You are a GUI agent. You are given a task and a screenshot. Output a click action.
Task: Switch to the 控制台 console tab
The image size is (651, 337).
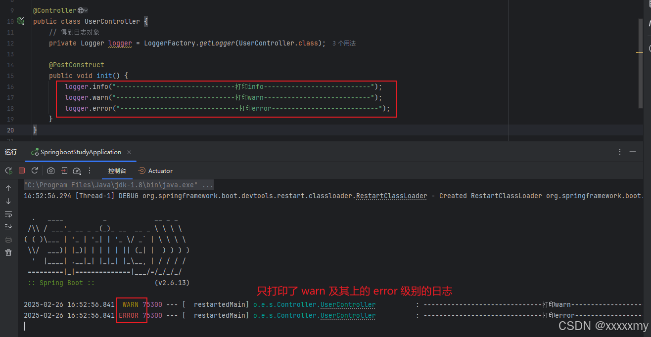[117, 170]
